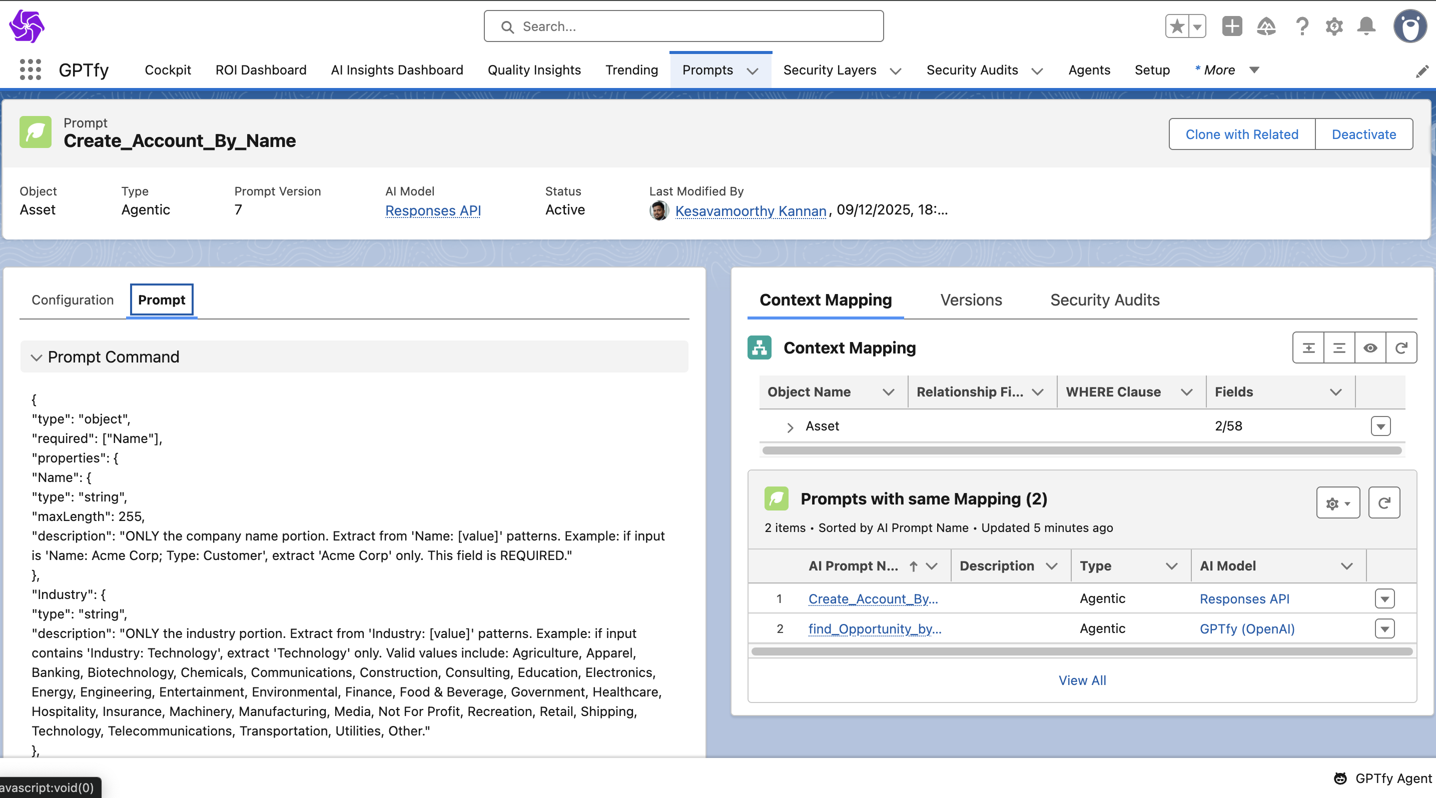Viewport: 1436px width, 798px height.
Task: Open the list settings gear dropdown
Action: pos(1337,503)
